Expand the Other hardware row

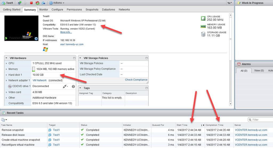[x=6, y=98]
